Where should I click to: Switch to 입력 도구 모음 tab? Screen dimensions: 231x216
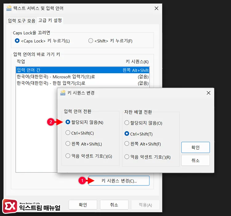tap(22, 21)
